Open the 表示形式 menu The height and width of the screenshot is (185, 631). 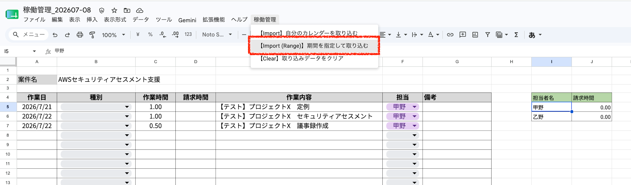coord(115,20)
